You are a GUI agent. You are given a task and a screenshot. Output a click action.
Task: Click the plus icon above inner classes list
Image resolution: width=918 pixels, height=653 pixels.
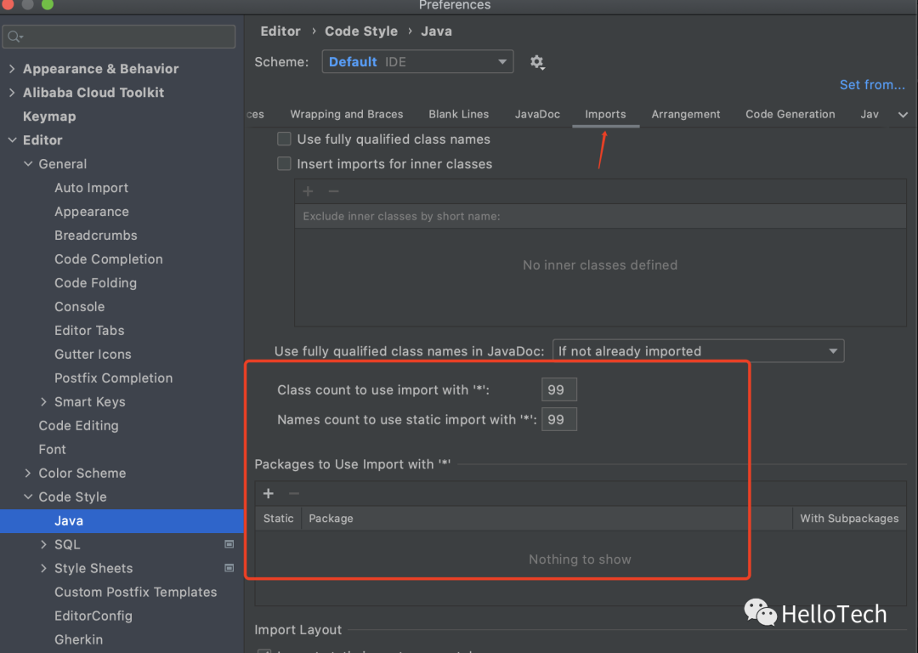click(308, 192)
